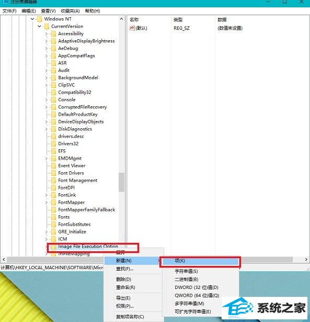310x322 pixels.
Task: Open the 文件(F) menu
Action: (9, 11)
